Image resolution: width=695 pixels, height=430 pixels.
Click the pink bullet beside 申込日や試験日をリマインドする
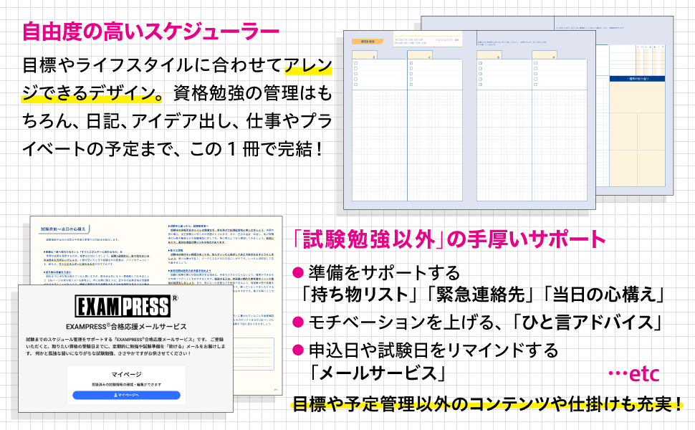tap(298, 351)
